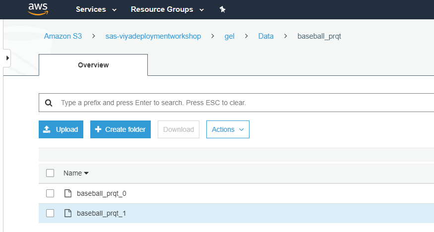Switch to the Overview tab
Image resolution: width=434 pixels, height=232 pixels.
tap(93, 65)
